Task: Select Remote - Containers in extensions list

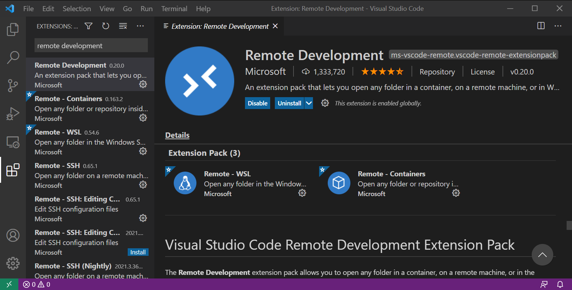Action: pos(90,108)
